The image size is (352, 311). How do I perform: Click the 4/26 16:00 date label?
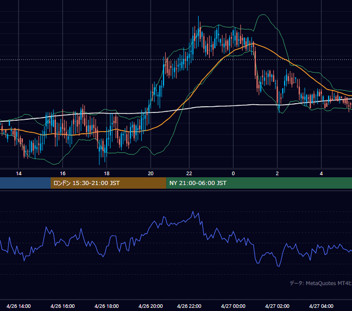click(x=63, y=306)
